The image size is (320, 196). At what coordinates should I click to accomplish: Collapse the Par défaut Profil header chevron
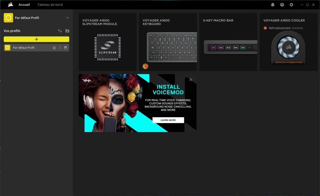[x=67, y=18]
